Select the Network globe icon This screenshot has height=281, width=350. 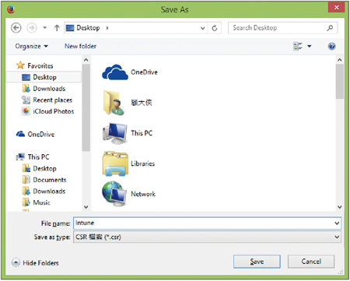click(114, 194)
